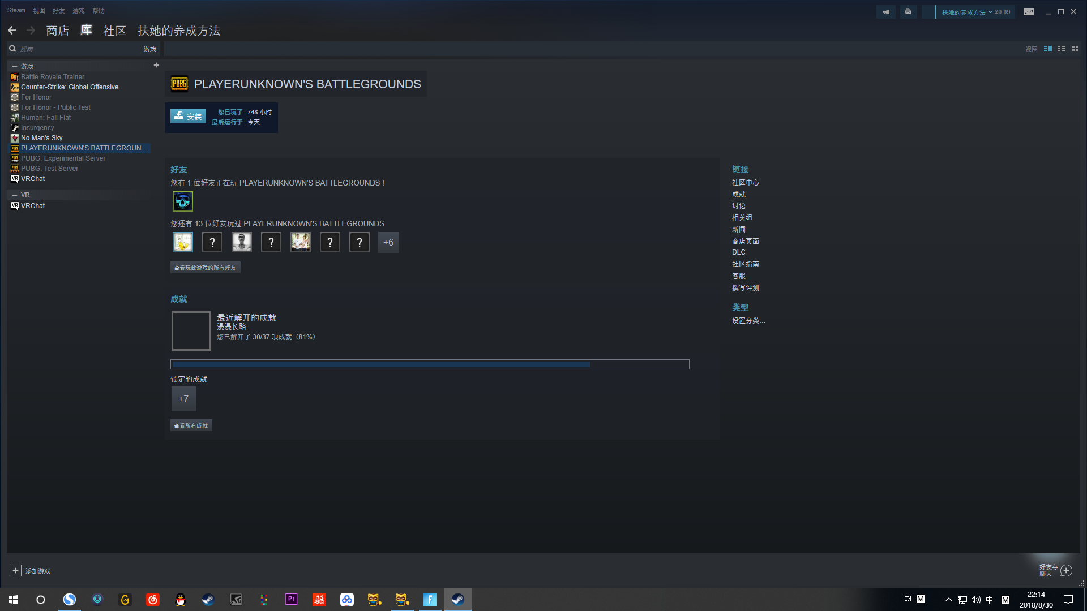Viewport: 1087px width, 611px height.
Task: Select Human: Fall Flat in library
Action: point(46,118)
